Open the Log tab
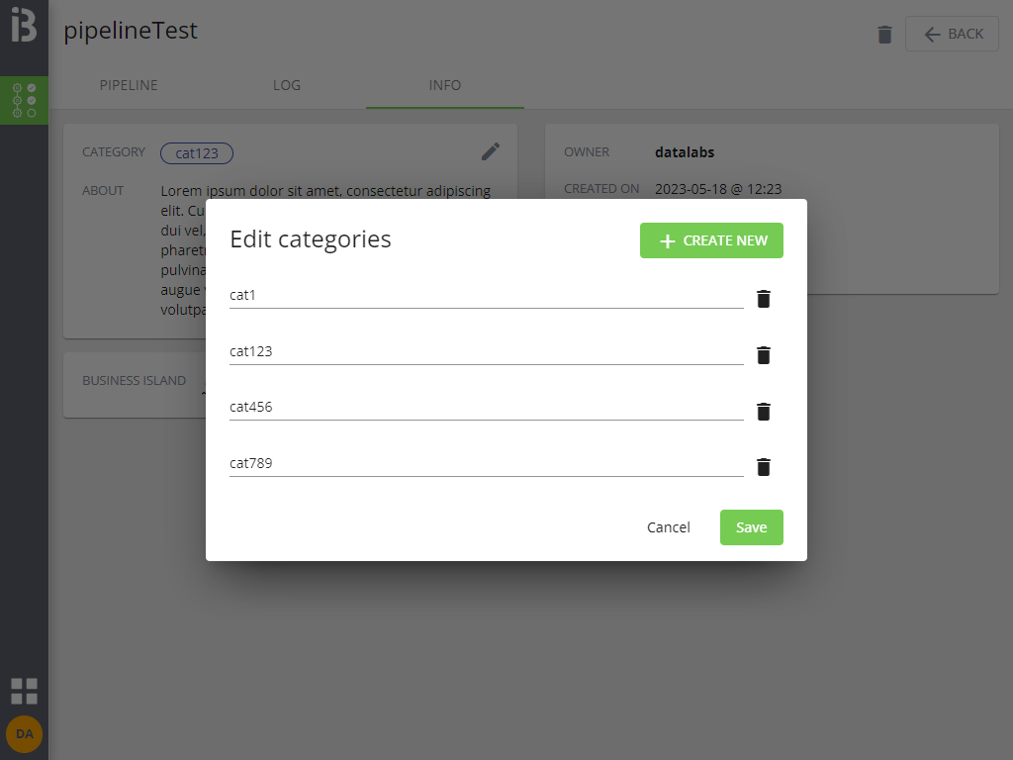This screenshot has height=760, width=1013. [x=287, y=85]
